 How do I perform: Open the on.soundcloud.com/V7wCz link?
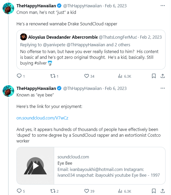point(42,118)
